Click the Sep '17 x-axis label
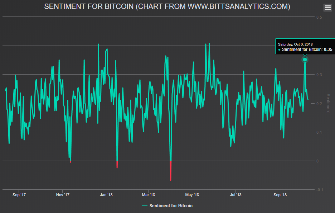 tap(19, 195)
